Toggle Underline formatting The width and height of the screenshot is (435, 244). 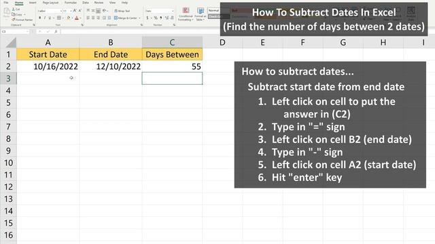pos(50,18)
